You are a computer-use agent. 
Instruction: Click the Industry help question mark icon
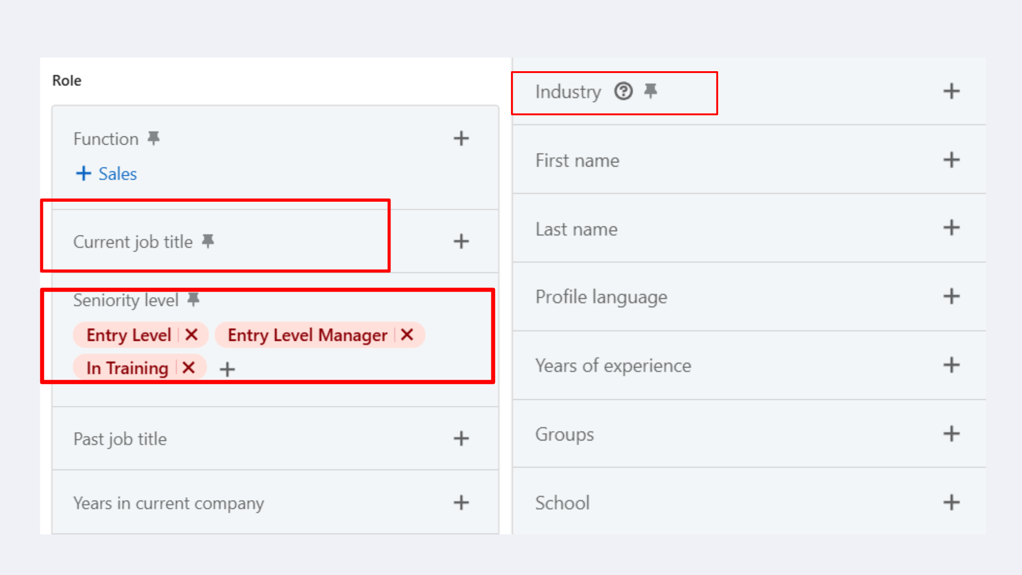click(623, 91)
